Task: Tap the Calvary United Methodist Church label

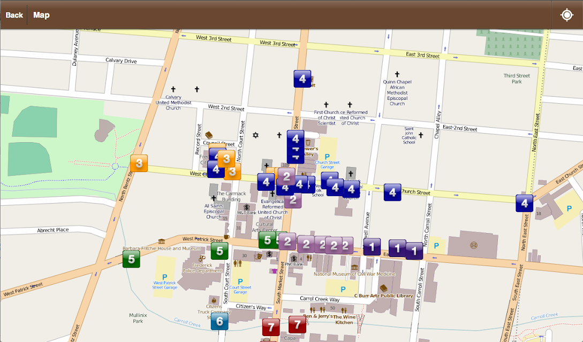Action: tap(173, 103)
